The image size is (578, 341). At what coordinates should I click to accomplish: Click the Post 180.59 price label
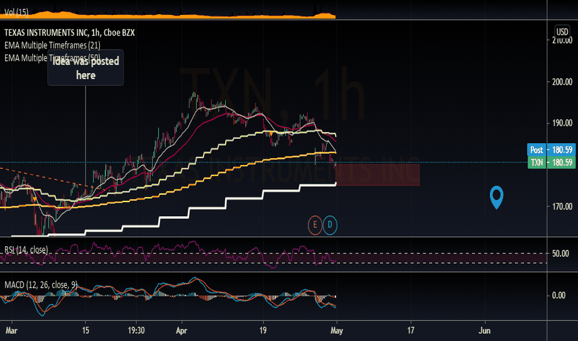point(551,149)
